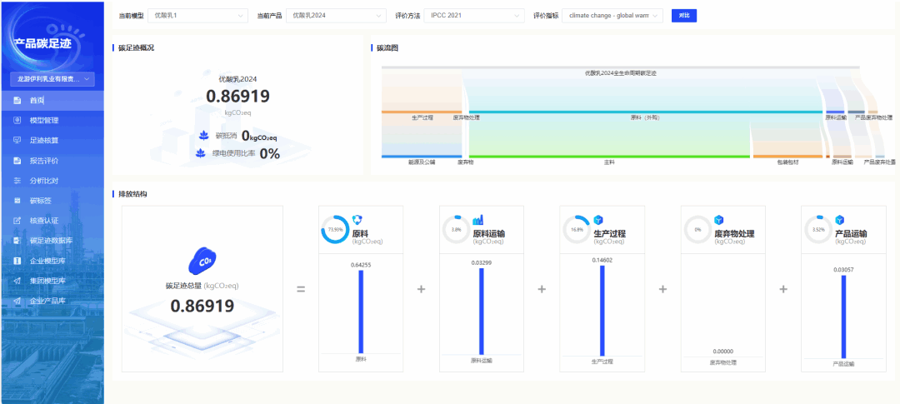The height and width of the screenshot is (404, 900).
Task: Open the 评价指标 climate change dropdown
Action: click(x=612, y=16)
